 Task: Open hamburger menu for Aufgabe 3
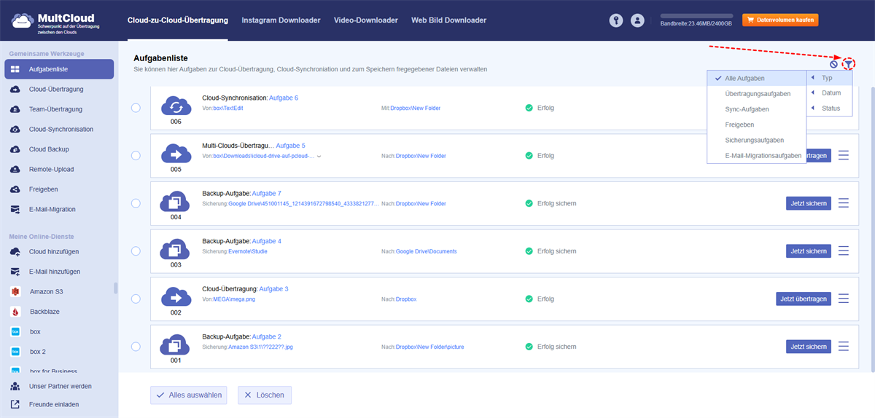tap(844, 299)
